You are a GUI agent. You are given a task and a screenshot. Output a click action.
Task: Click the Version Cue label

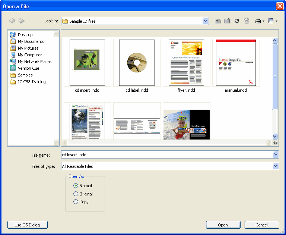(x=29, y=68)
